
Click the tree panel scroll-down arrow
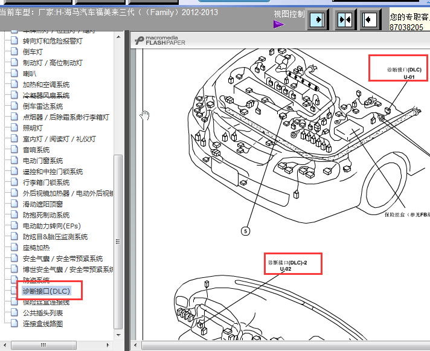click(x=118, y=335)
